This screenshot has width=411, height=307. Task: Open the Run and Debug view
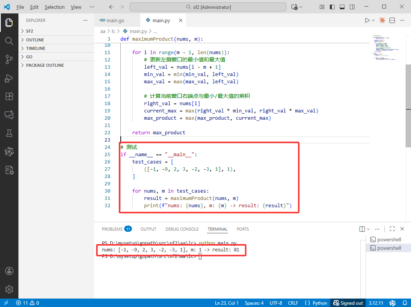point(9,78)
